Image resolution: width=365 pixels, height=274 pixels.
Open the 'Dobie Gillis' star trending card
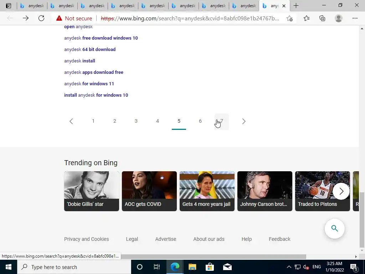click(x=92, y=191)
